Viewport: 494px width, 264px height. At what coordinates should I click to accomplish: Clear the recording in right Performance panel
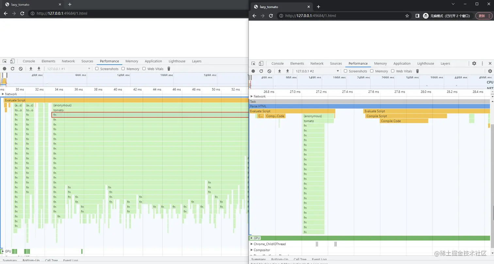(269, 71)
